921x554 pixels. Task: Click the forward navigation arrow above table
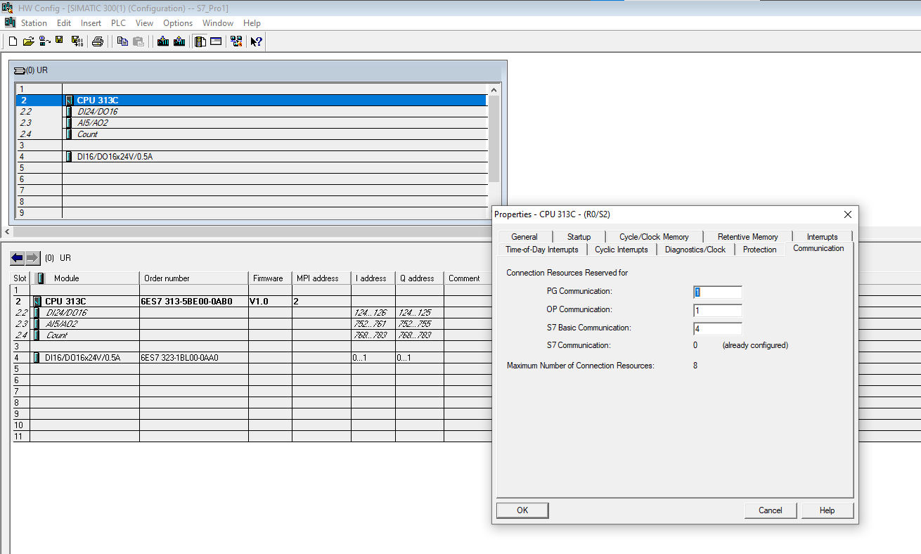[x=32, y=257]
